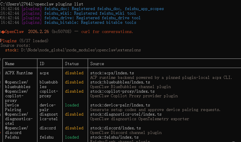Click the loaded status of Device Pairing
The height and width of the screenshot is (142, 241).
click(72, 105)
